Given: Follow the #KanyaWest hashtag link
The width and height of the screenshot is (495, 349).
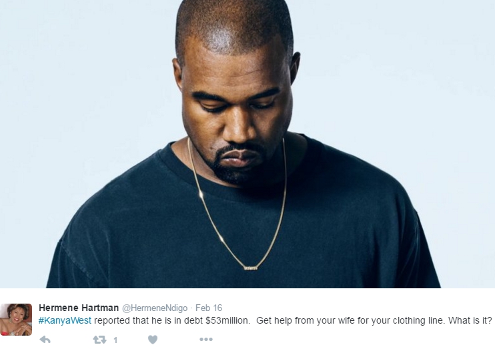Looking at the screenshot, I should [x=65, y=320].
